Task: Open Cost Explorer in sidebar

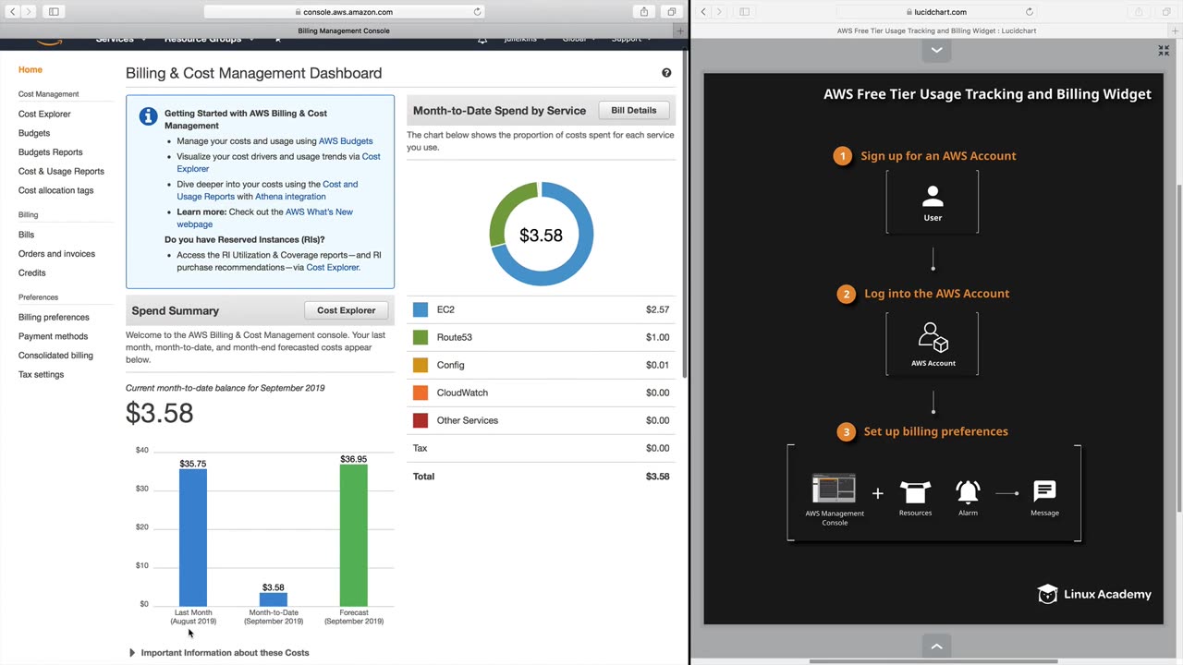Action: [x=44, y=114]
